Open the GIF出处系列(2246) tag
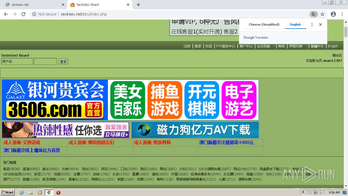348x196 pixels. point(17,174)
